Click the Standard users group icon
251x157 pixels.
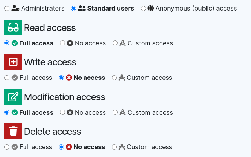(82, 8)
